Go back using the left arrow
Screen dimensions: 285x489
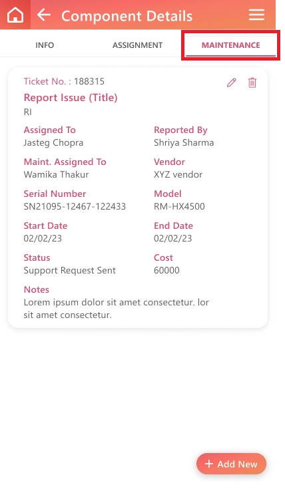[44, 15]
